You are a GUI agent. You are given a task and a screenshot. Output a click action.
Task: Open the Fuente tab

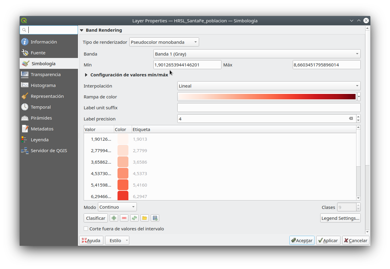point(49,53)
